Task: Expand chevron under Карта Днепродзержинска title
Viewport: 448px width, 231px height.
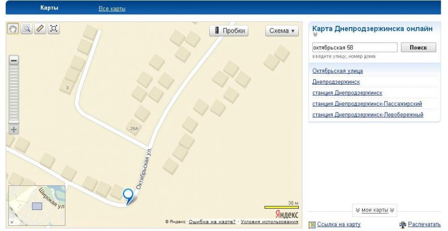Action: [x=315, y=35]
